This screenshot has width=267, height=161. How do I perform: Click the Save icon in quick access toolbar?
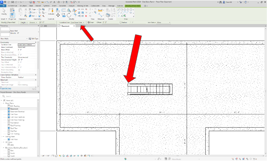tap(12, 2)
